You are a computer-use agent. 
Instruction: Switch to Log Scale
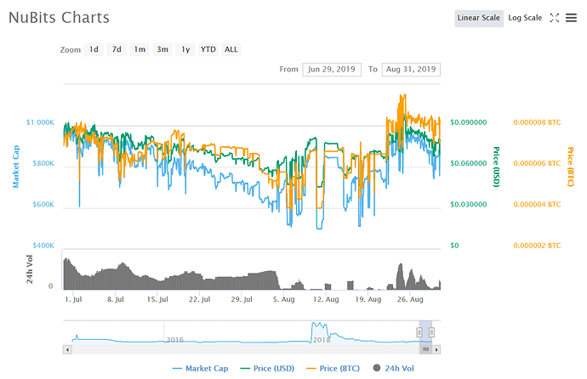525,18
